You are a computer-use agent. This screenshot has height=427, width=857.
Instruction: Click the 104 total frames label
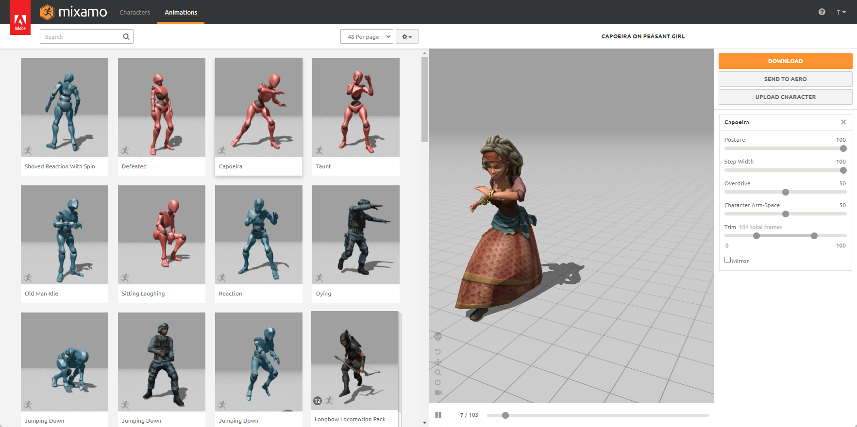760,227
